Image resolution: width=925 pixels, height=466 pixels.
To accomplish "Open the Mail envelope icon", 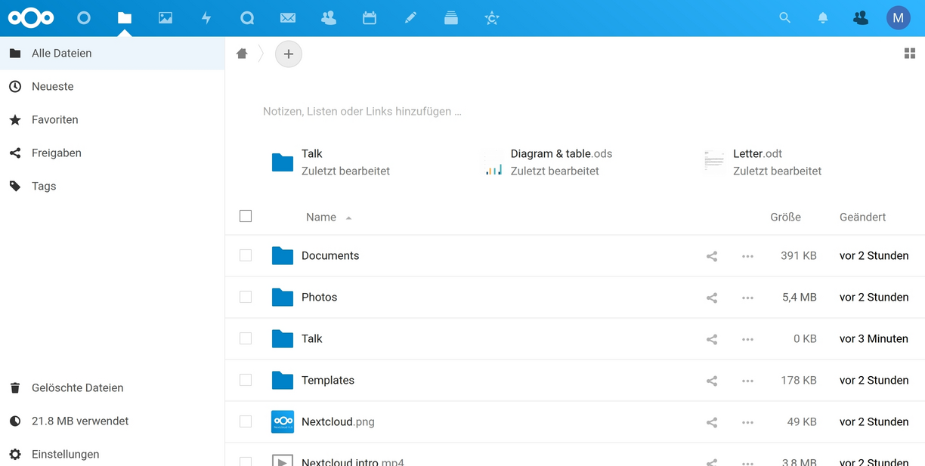I will coord(288,18).
